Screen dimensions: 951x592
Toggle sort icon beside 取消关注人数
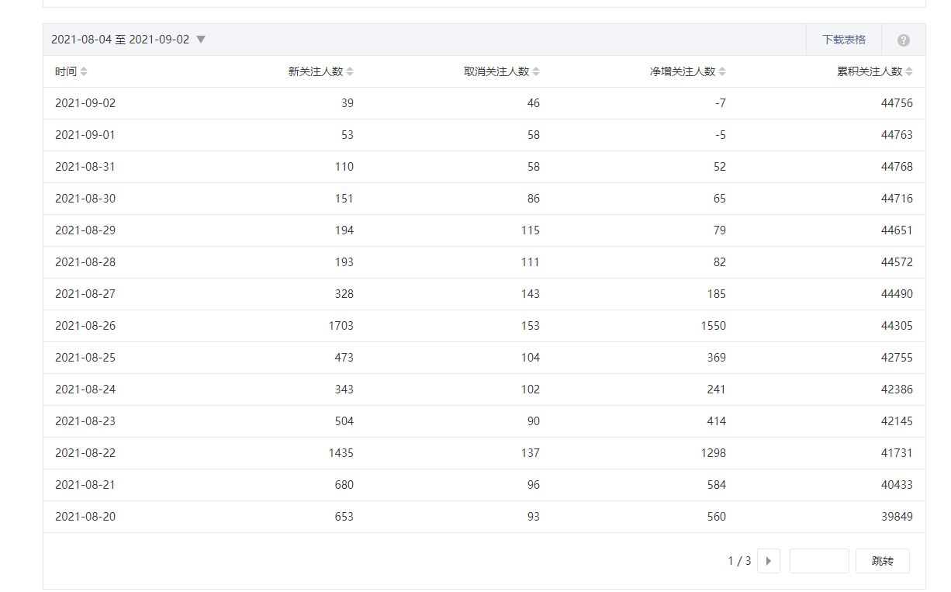536,71
